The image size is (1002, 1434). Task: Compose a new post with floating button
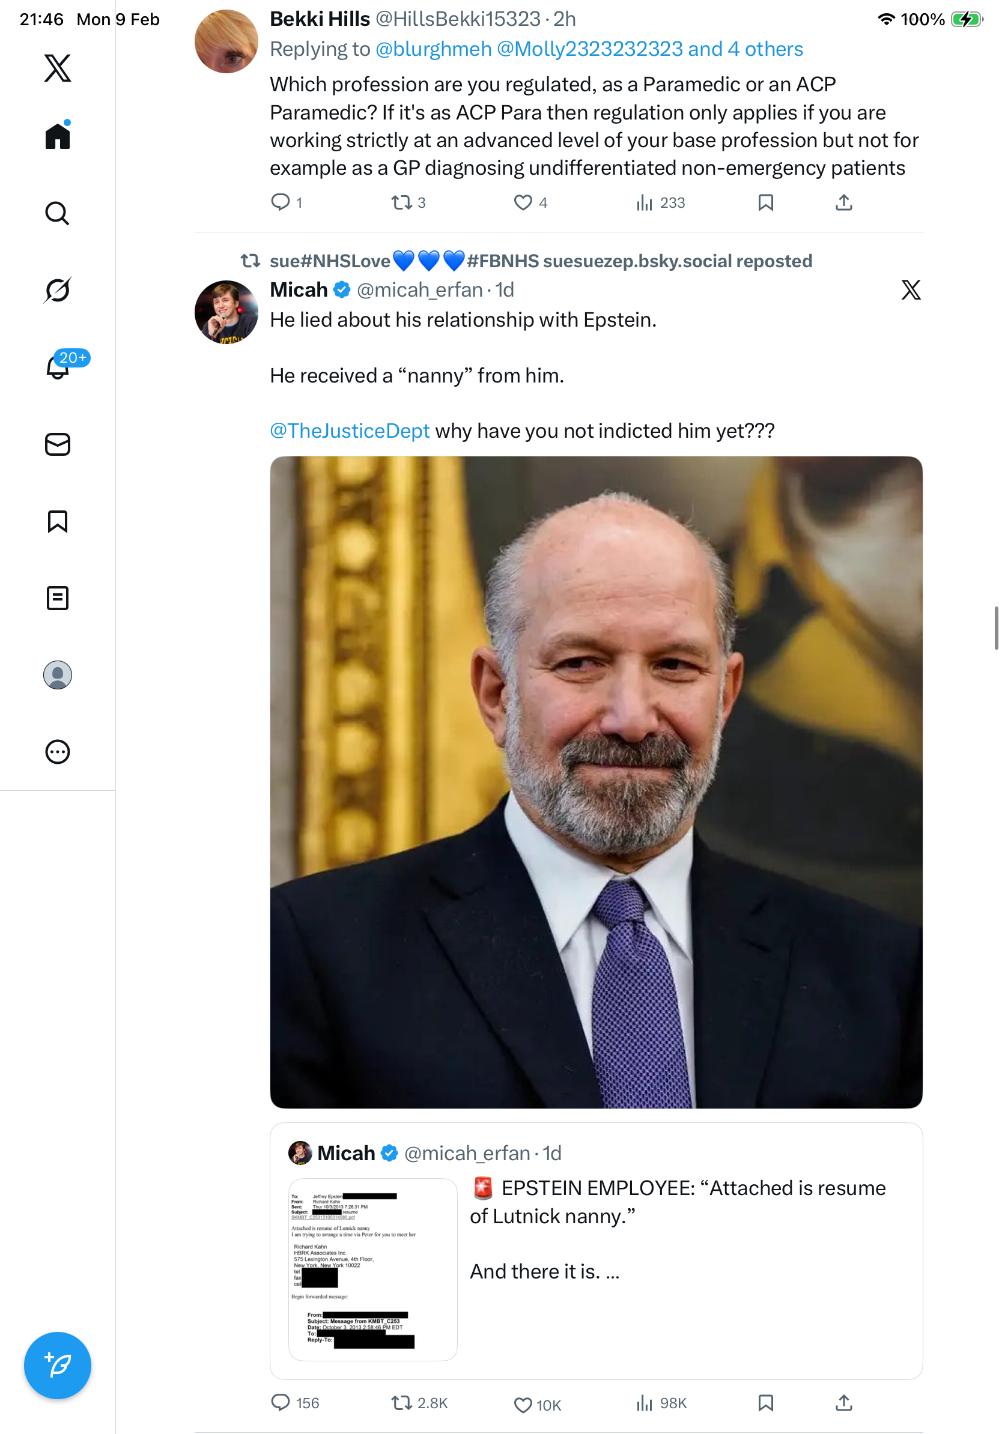point(58,1366)
